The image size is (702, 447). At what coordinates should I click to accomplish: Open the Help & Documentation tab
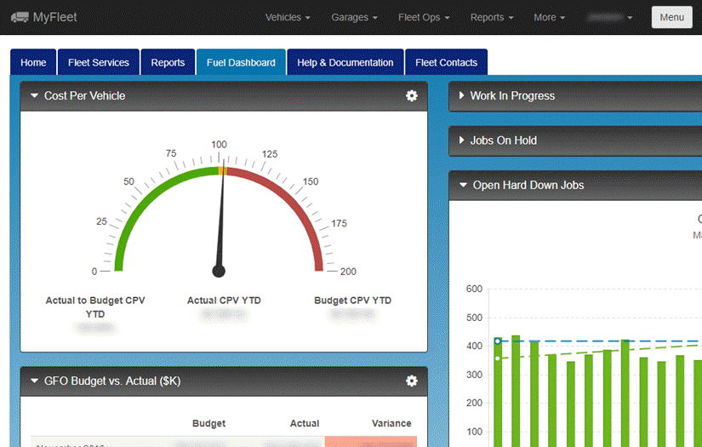(345, 62)
